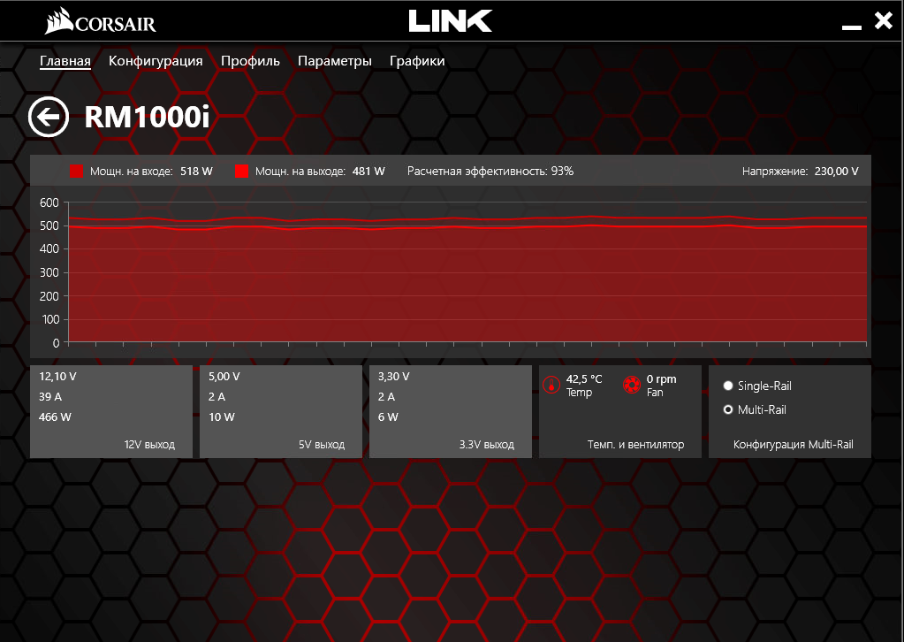Show the Графики tab
This screenshot has height=642, width=904.
(x=417, y=61)
